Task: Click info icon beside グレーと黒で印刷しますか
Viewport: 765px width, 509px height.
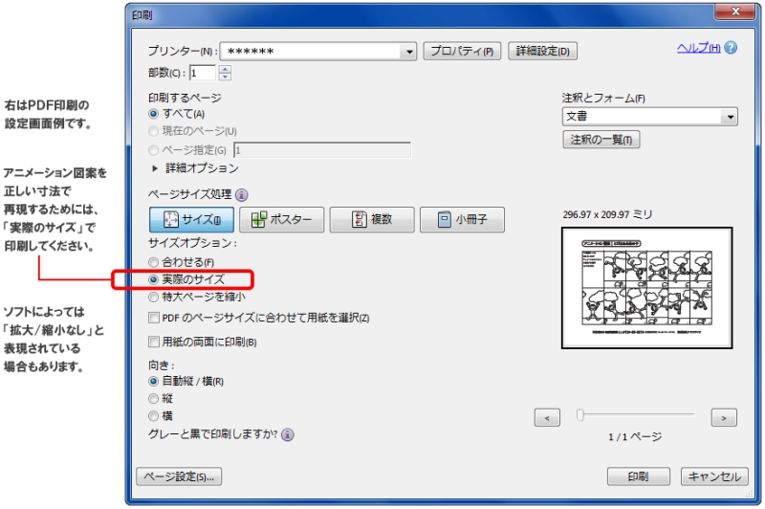Action: click(288, 434)
